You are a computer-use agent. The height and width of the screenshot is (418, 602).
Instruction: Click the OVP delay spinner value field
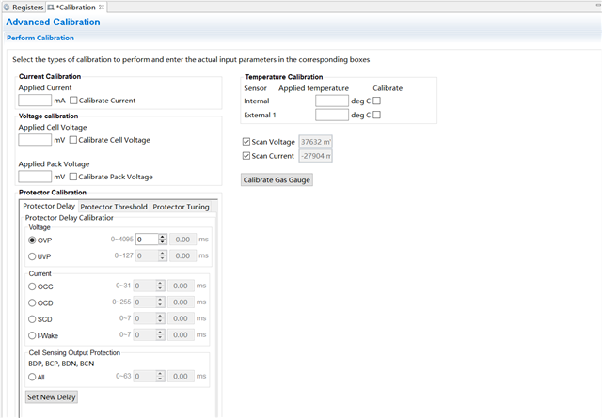(x=147, y=240)
